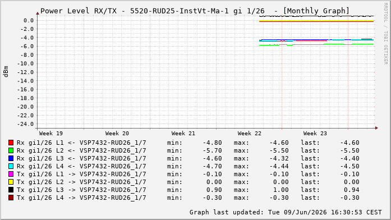Screen dimensions: 391x220
Task: Click the dark red Tx L4 legend swatch
Action: tap(11, 198)
